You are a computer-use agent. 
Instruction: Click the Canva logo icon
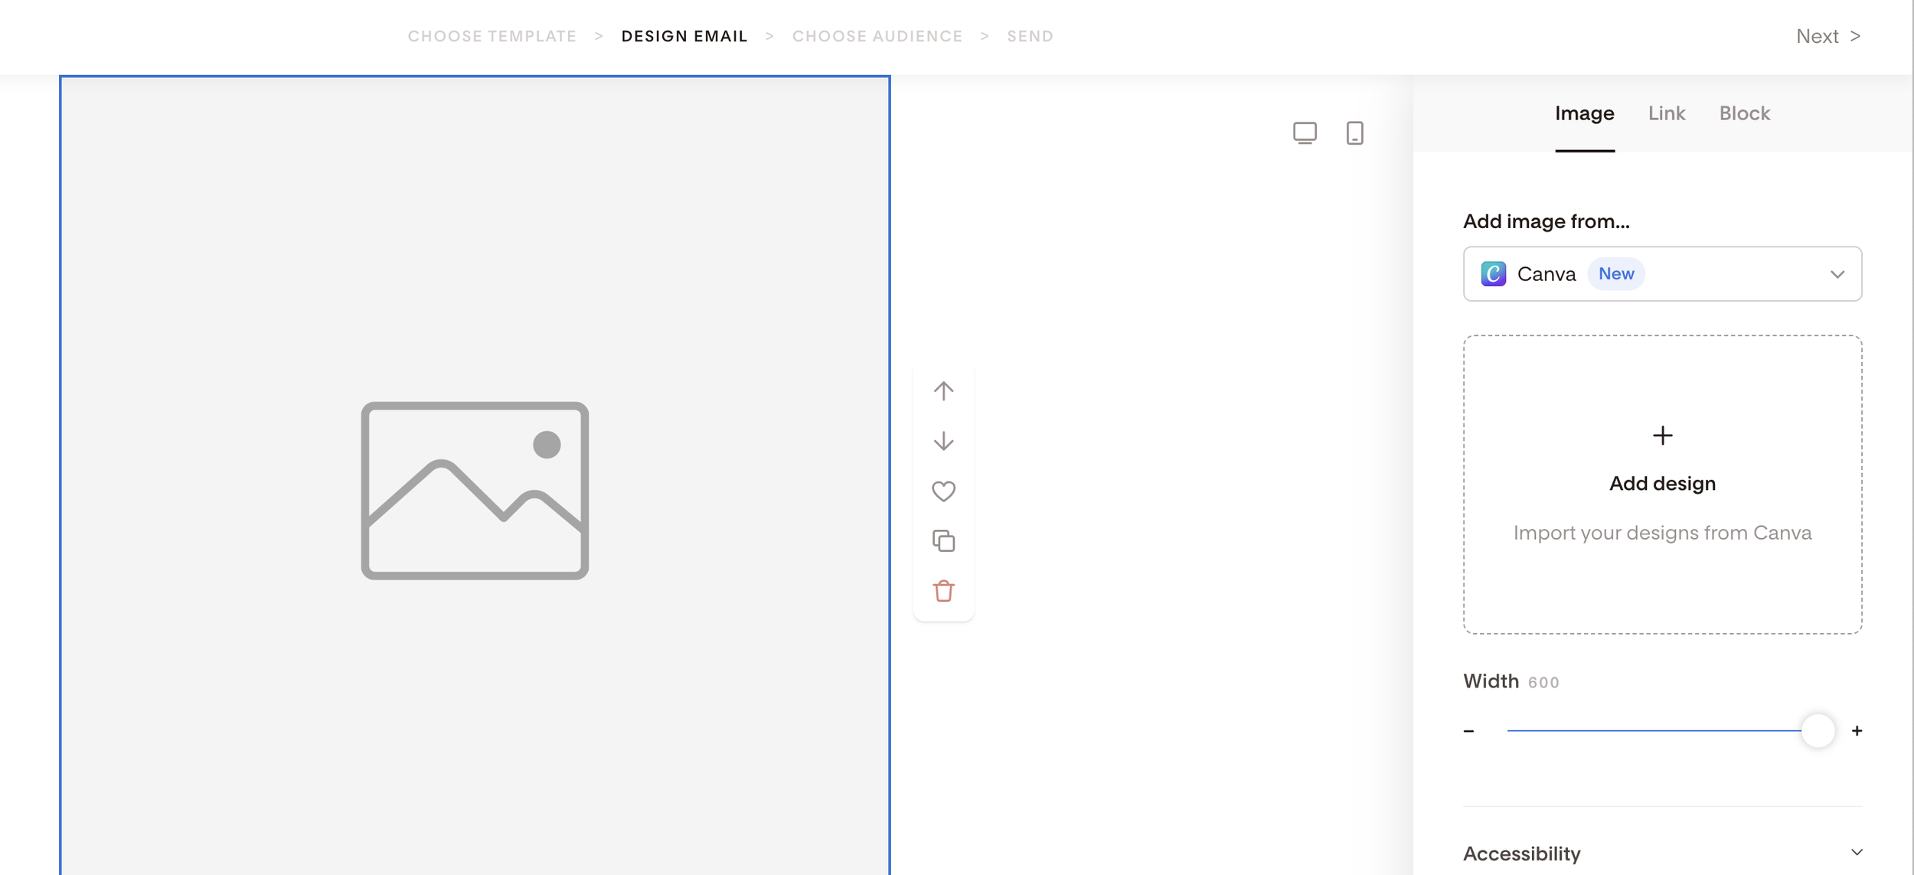[x=1492, y=273]
